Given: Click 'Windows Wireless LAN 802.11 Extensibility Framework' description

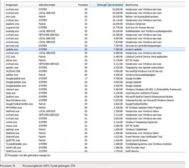Looking at the screenshot, I should [153, 89].
